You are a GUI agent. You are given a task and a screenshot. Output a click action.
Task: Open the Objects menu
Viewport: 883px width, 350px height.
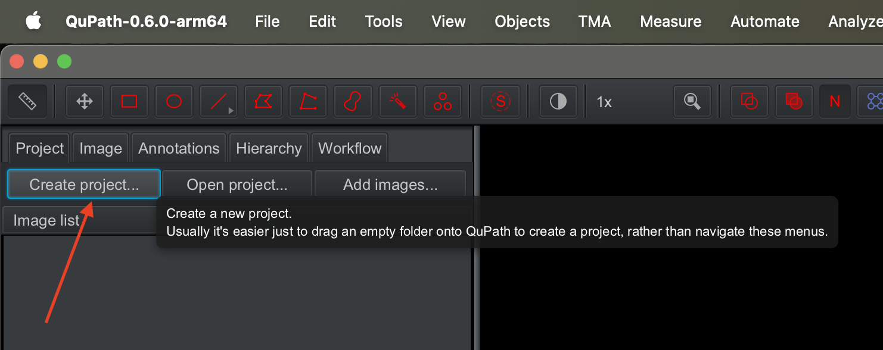tap(522, 21)
